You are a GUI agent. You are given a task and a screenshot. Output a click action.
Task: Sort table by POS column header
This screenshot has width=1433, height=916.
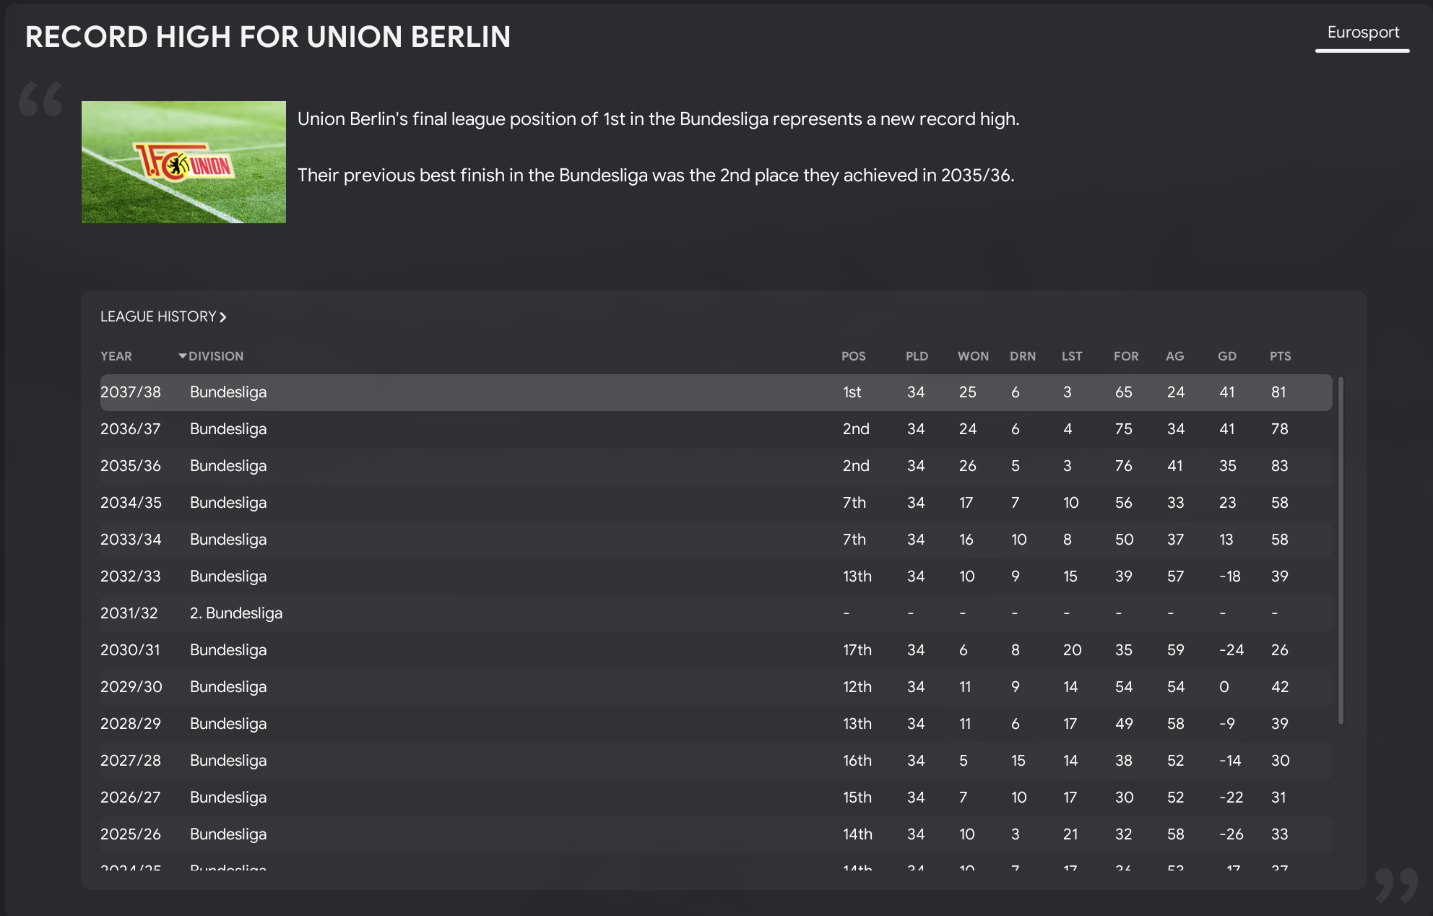(x=853, y=356)
